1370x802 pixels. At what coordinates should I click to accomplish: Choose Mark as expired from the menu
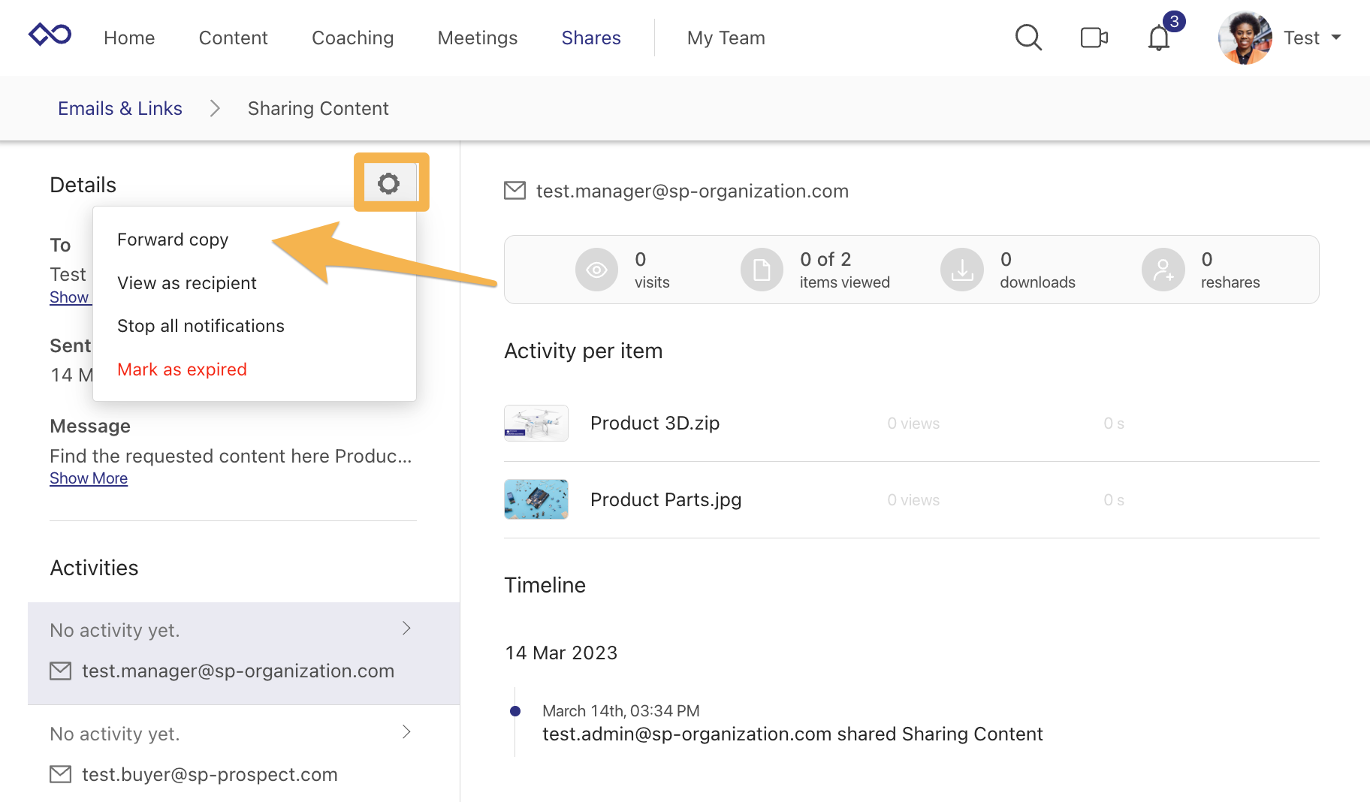182,369
